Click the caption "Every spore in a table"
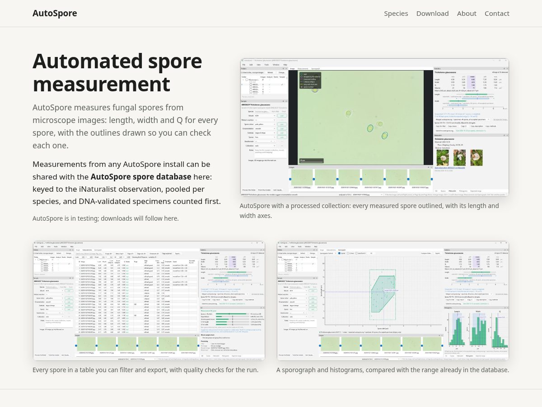The height and width of the screenshot is (407, 542). (x=145, y=369)
